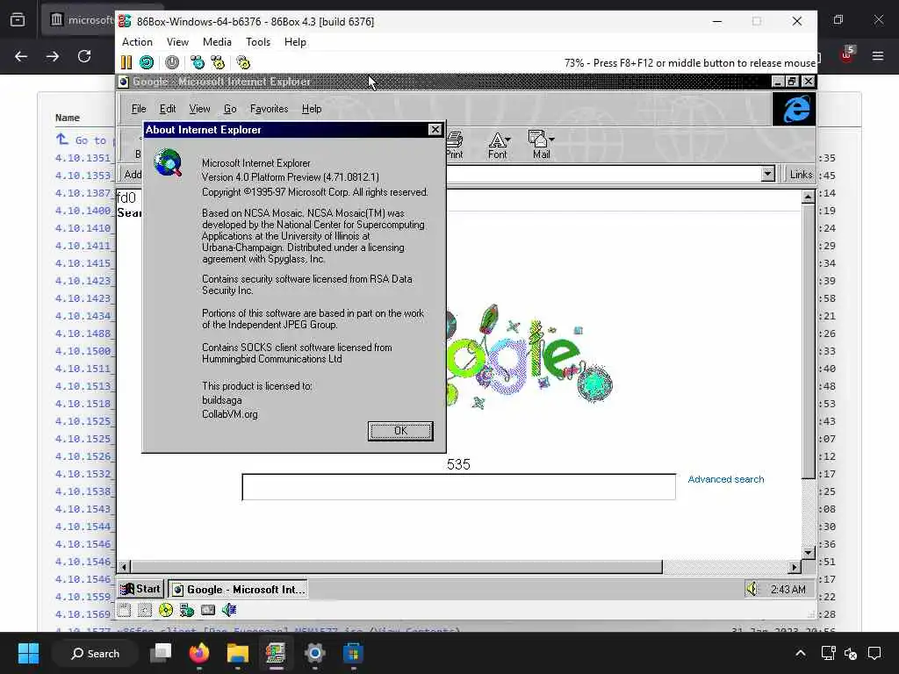Open the 86Box Media menu
899x674 pixels.
(217, 42)
